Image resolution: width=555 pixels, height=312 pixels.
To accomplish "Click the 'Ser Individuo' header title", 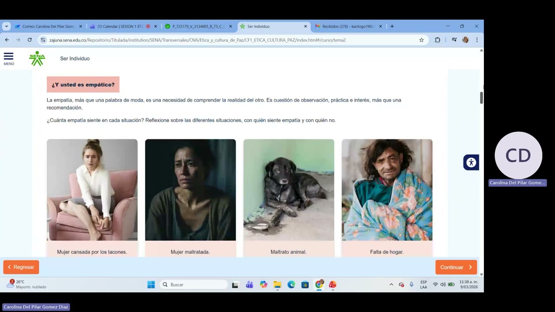I will point(75,58).
